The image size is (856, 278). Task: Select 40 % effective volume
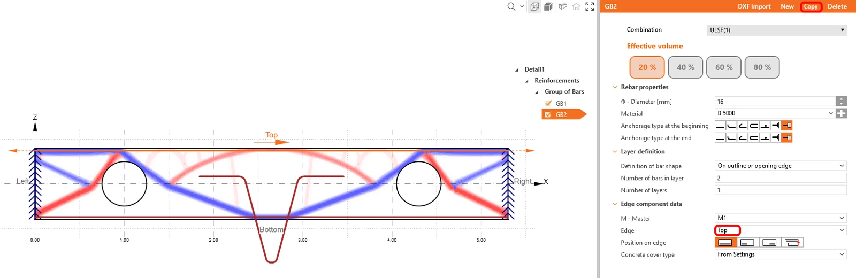(x=685, y=67)
